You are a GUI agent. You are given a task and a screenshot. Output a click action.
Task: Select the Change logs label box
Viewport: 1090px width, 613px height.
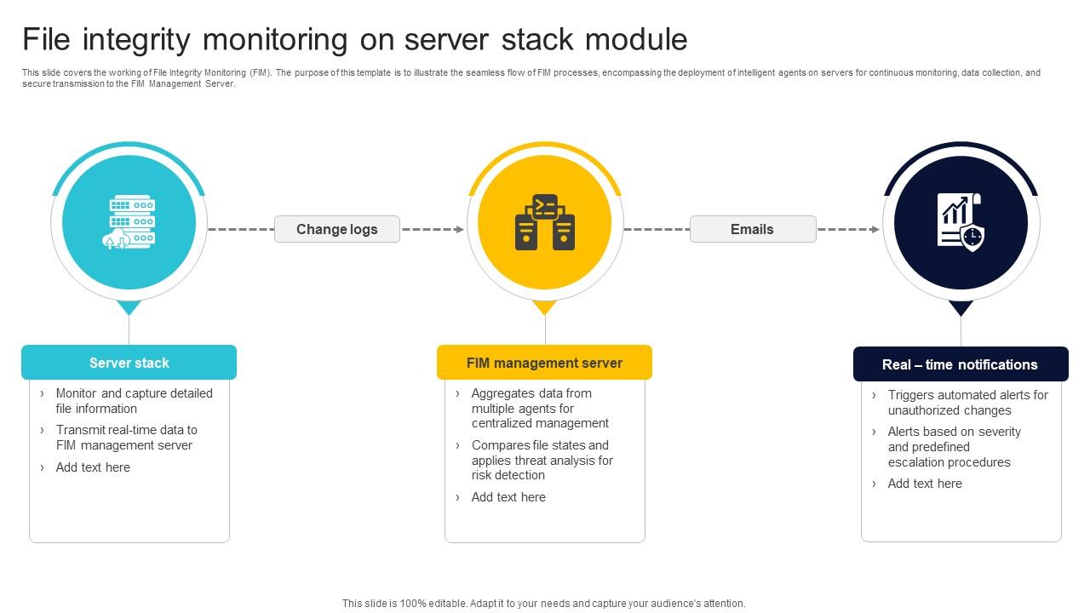point(337,229)
